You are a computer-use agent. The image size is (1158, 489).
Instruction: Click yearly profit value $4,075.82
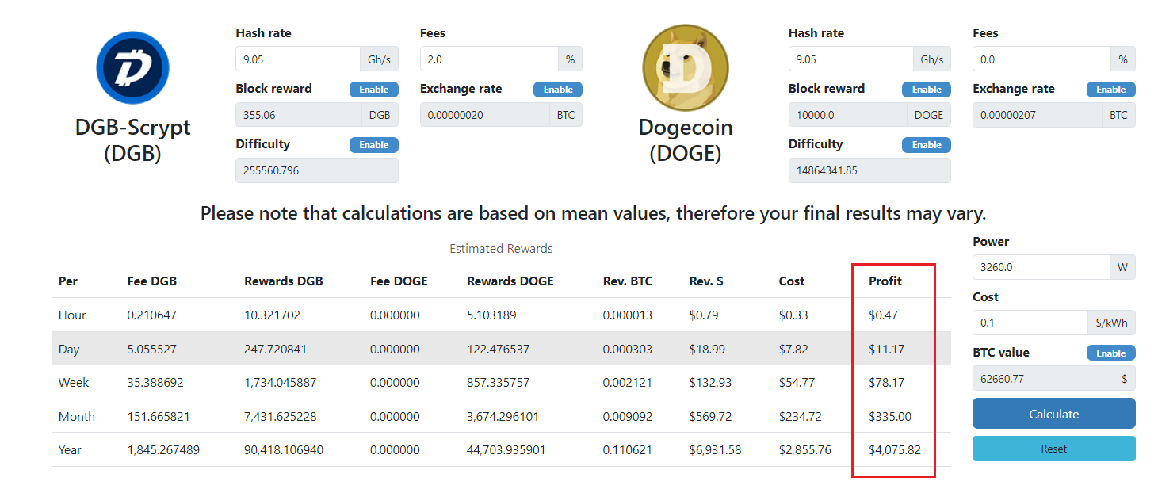click(x=895, y=450)
